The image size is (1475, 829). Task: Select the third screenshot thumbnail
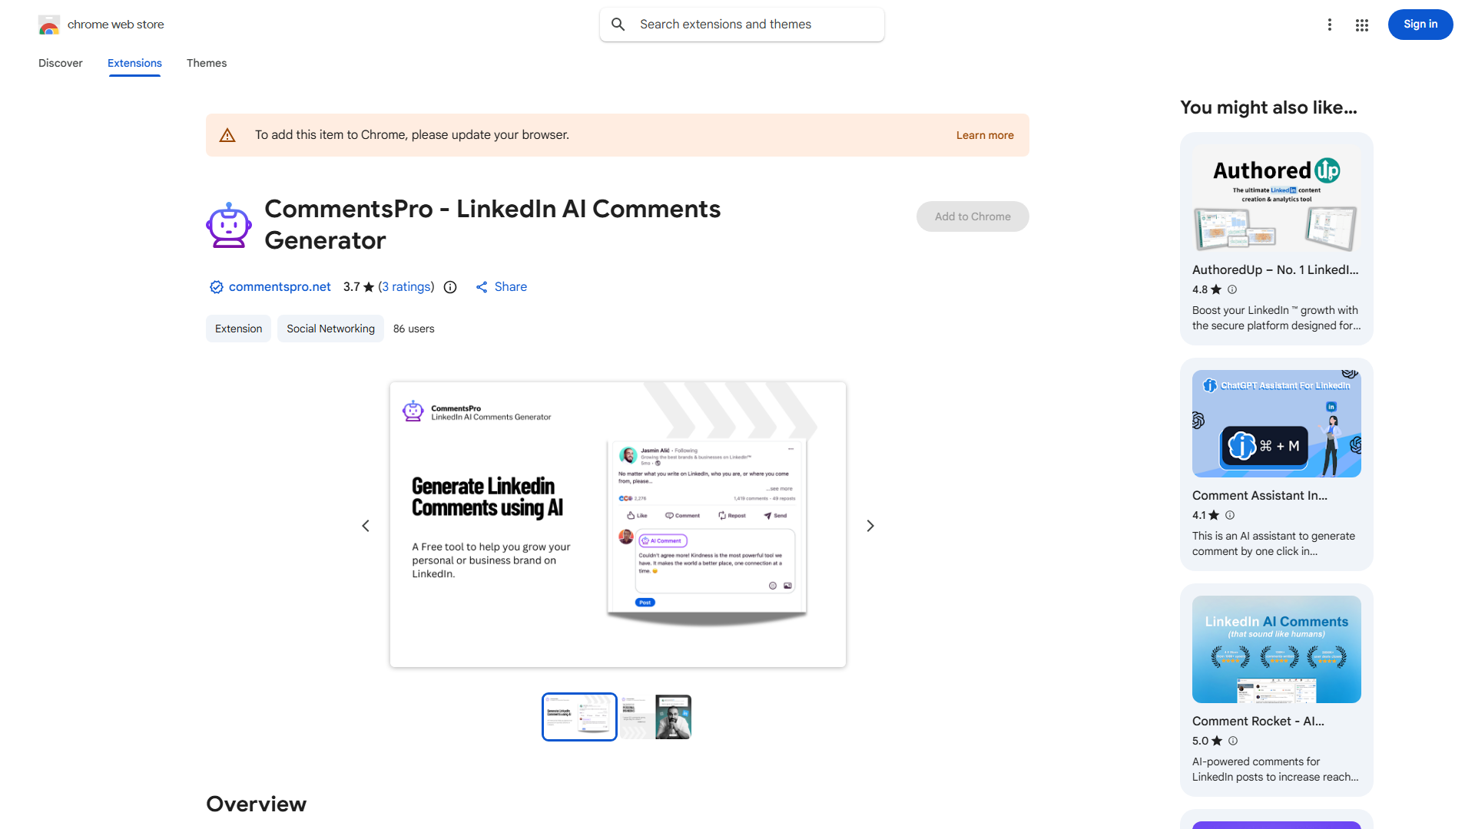pos(673,716)
